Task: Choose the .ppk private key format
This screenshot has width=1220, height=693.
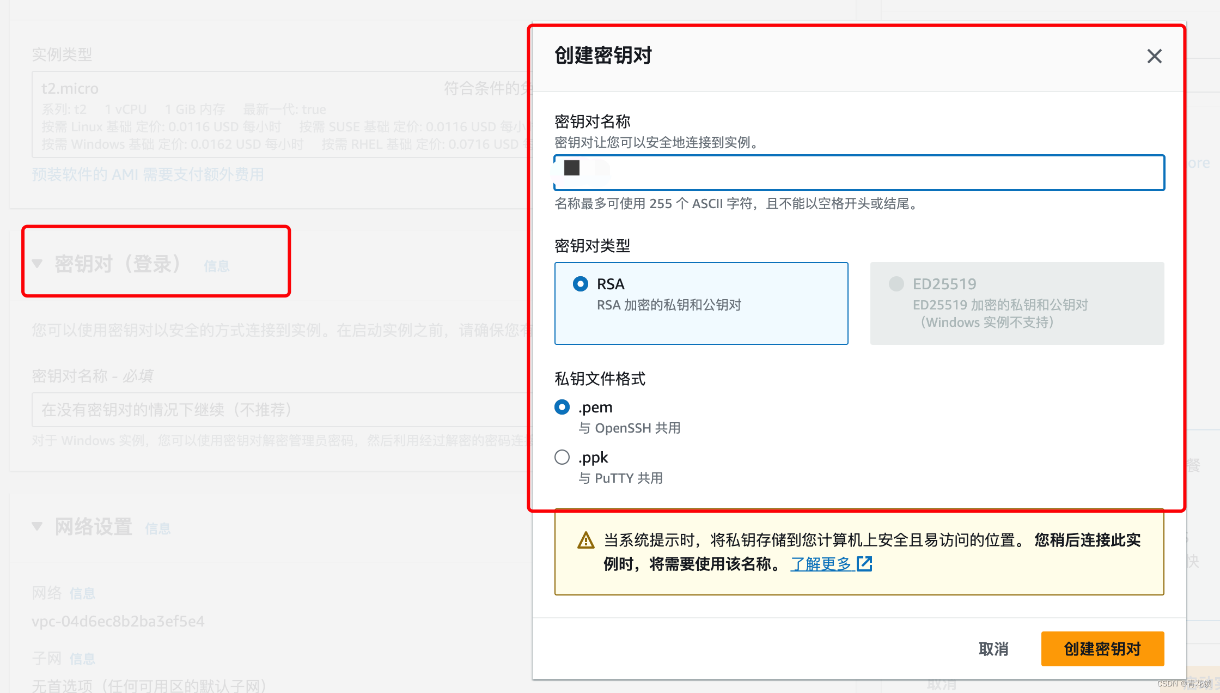Action: click(562, 457)
